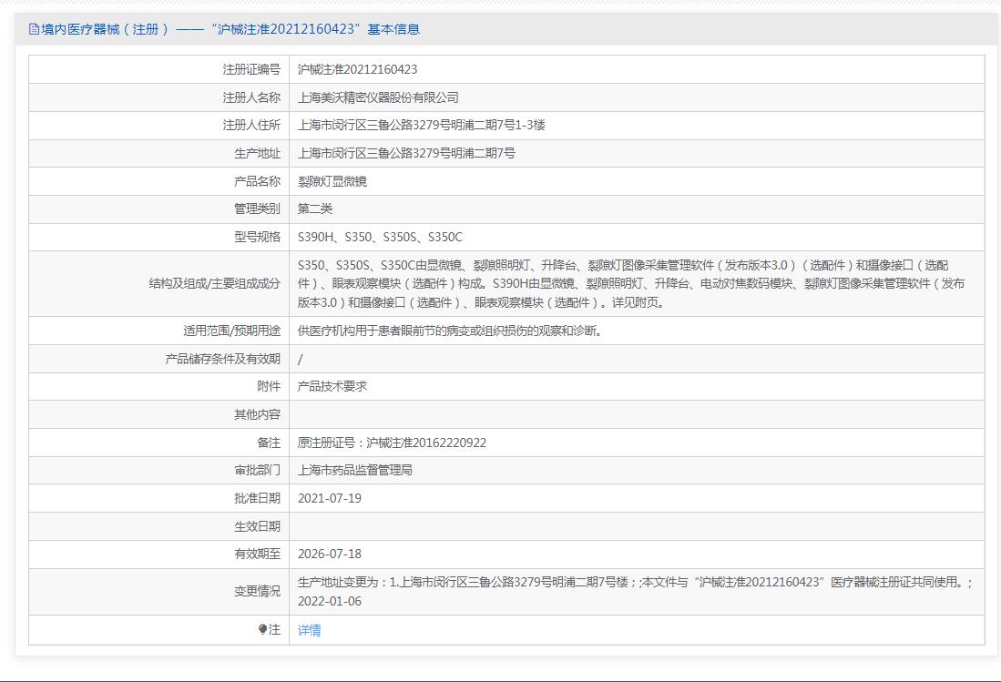Click the lightbulb icon beside 注

(263, 629)
